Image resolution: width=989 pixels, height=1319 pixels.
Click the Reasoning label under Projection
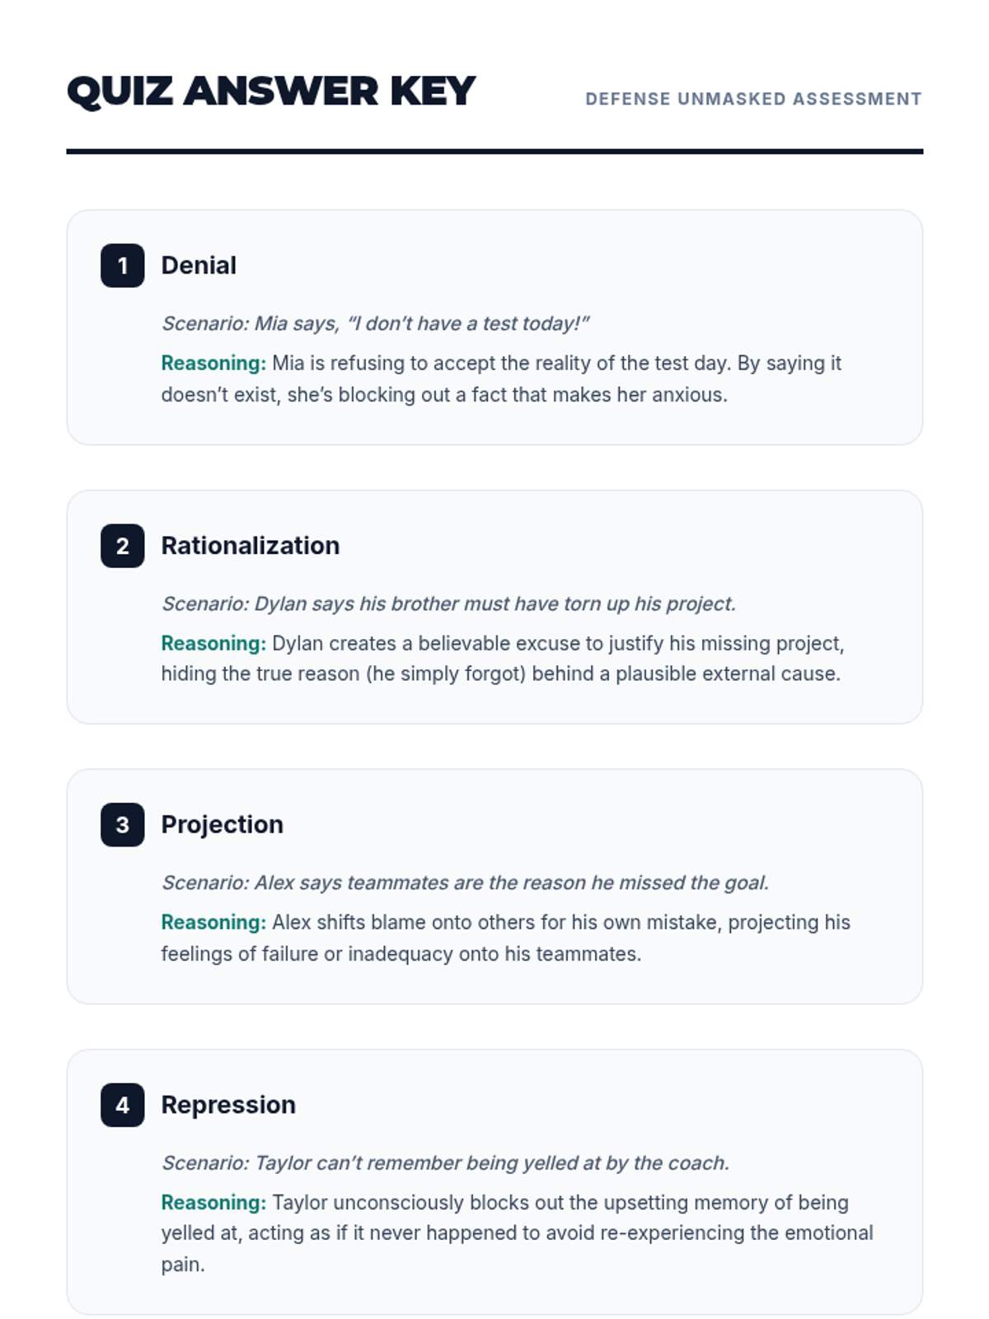coord(213,922)
